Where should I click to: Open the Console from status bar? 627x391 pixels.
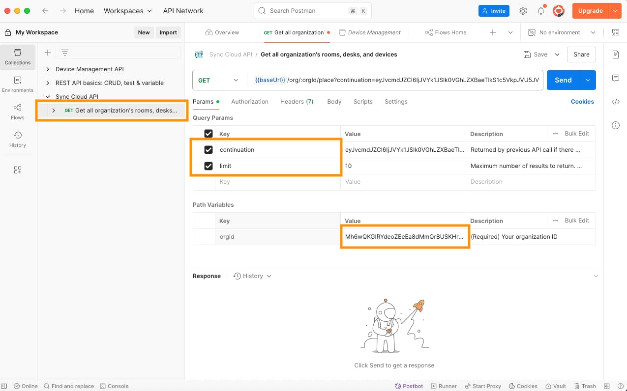(x=114, y=386)
